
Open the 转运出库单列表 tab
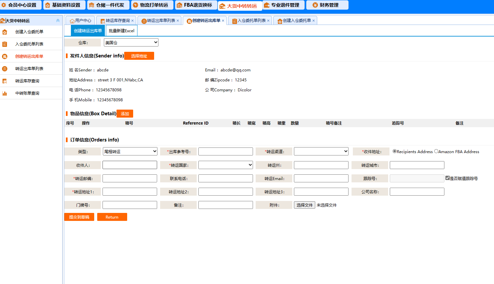(159, 21)
